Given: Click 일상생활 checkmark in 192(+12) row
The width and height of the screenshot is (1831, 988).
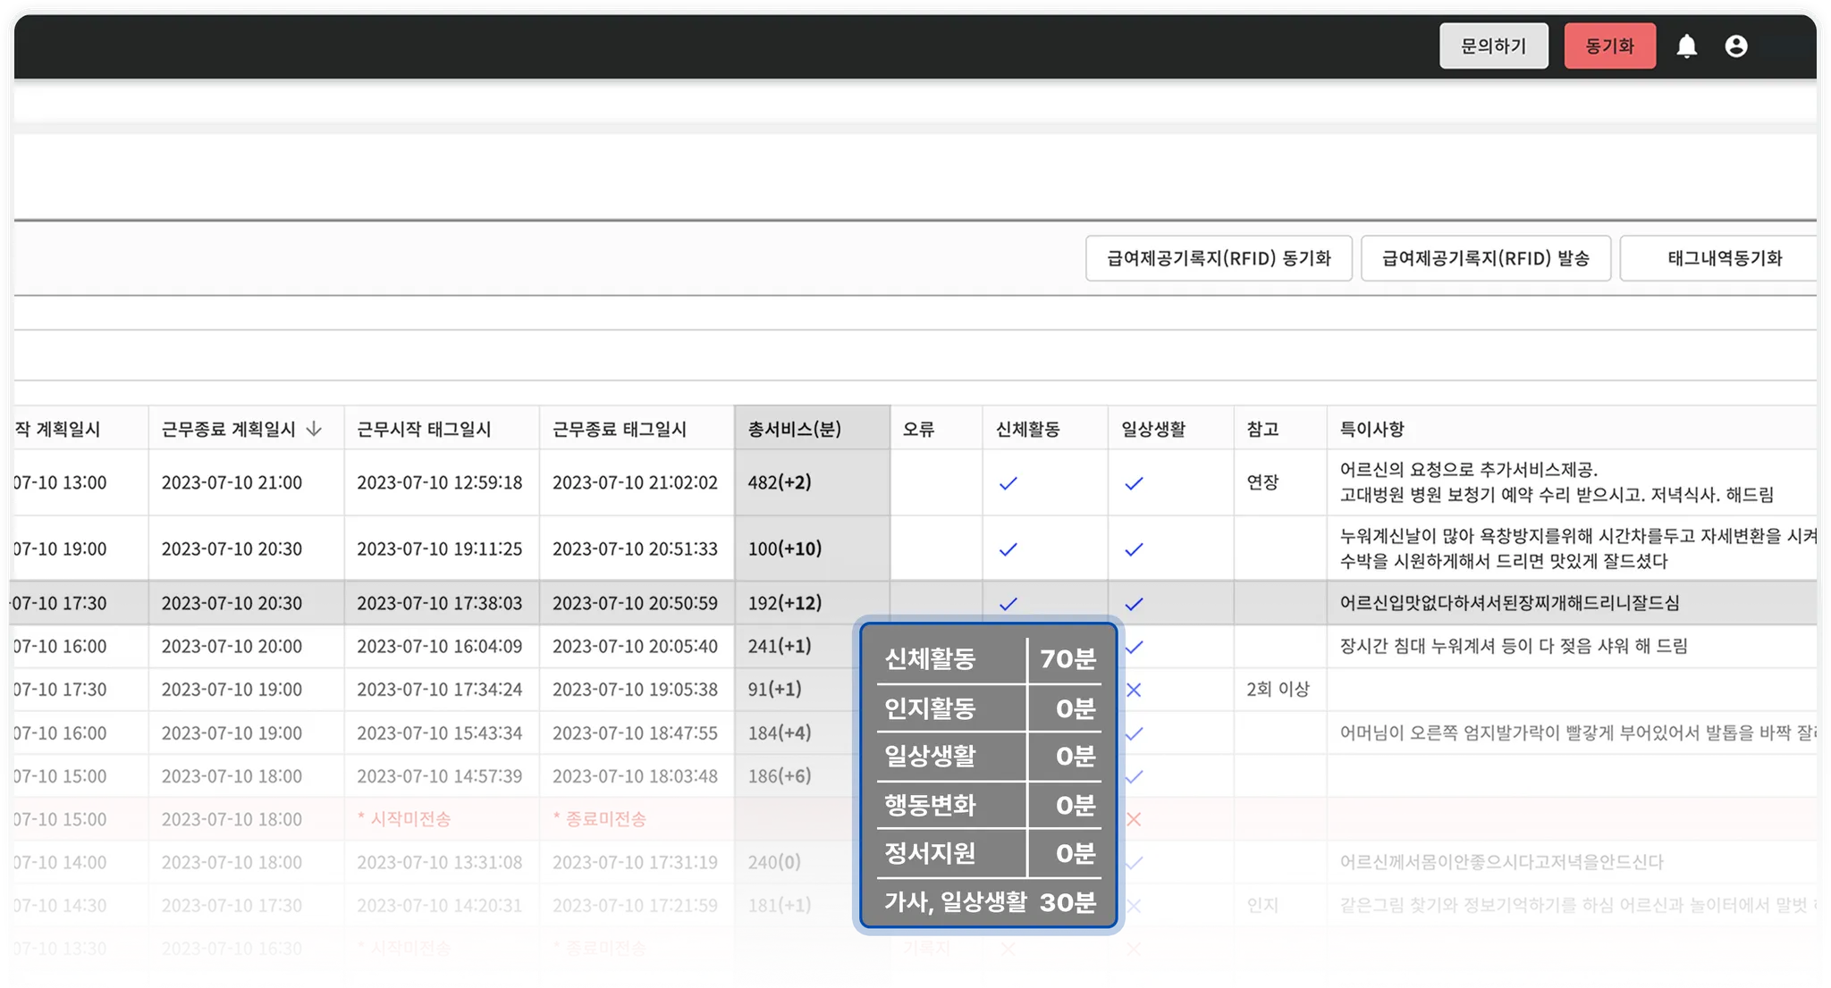Looking at the screenshot, I should coord(1134,604).
